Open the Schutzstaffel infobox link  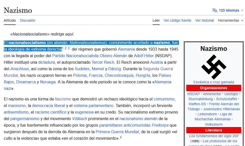(227, 99)
